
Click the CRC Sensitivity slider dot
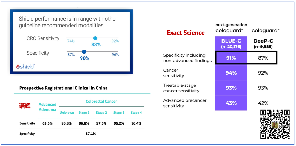tap(95, 38)
